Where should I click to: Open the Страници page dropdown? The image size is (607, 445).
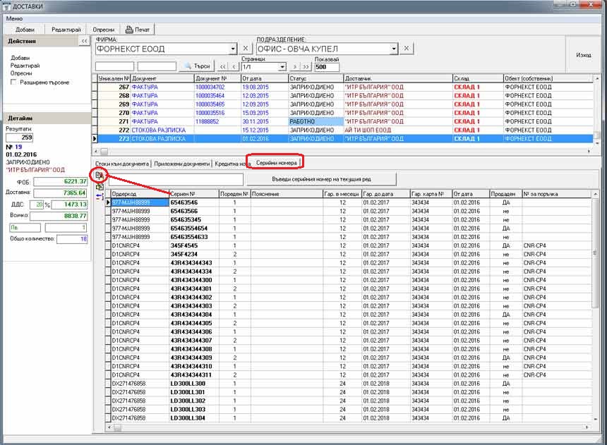pos(282,67)
